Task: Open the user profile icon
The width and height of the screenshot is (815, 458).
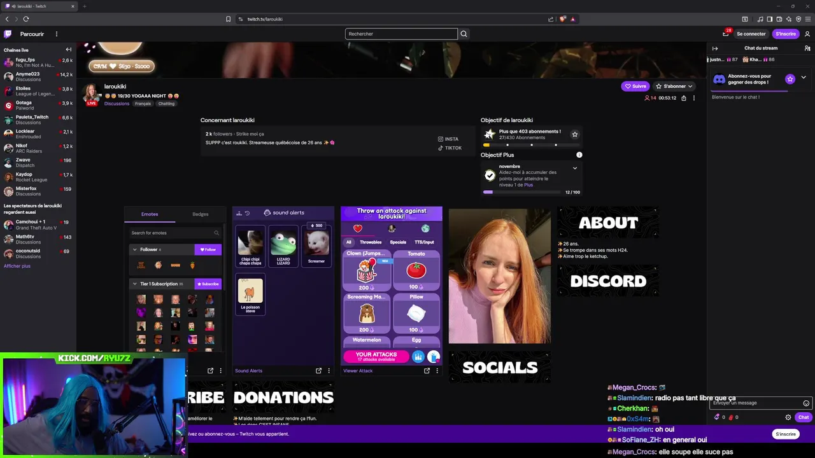Action: 807,34
